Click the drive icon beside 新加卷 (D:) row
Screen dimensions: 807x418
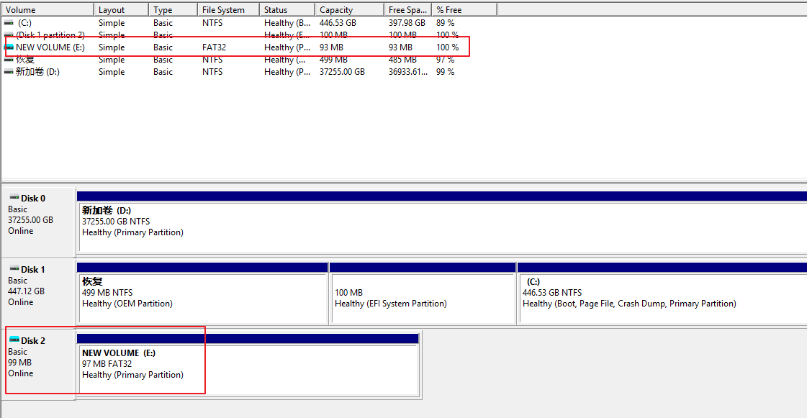[x=9, y=72]
